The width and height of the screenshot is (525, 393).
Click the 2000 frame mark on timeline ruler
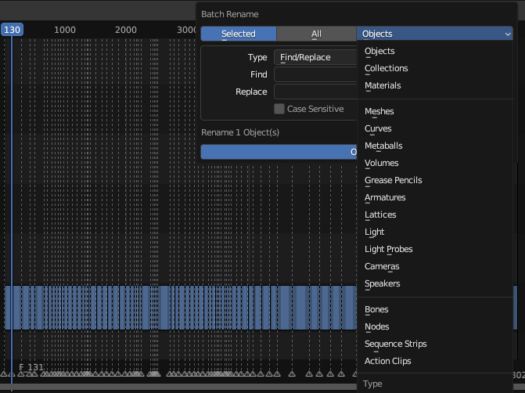coord(126,30)
